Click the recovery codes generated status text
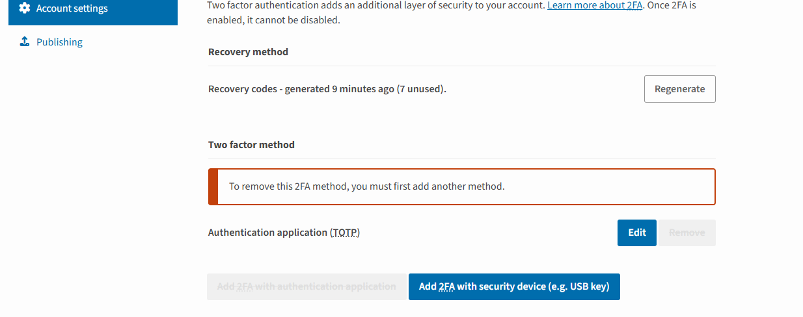 coord(327,89)
